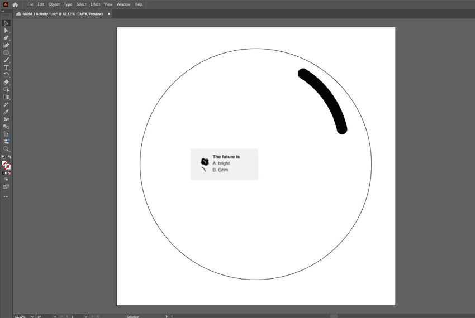Image resolution: width=475 pixels, height=318 pixels.
Task: Open the Object menu
Action: pos(54,4)
